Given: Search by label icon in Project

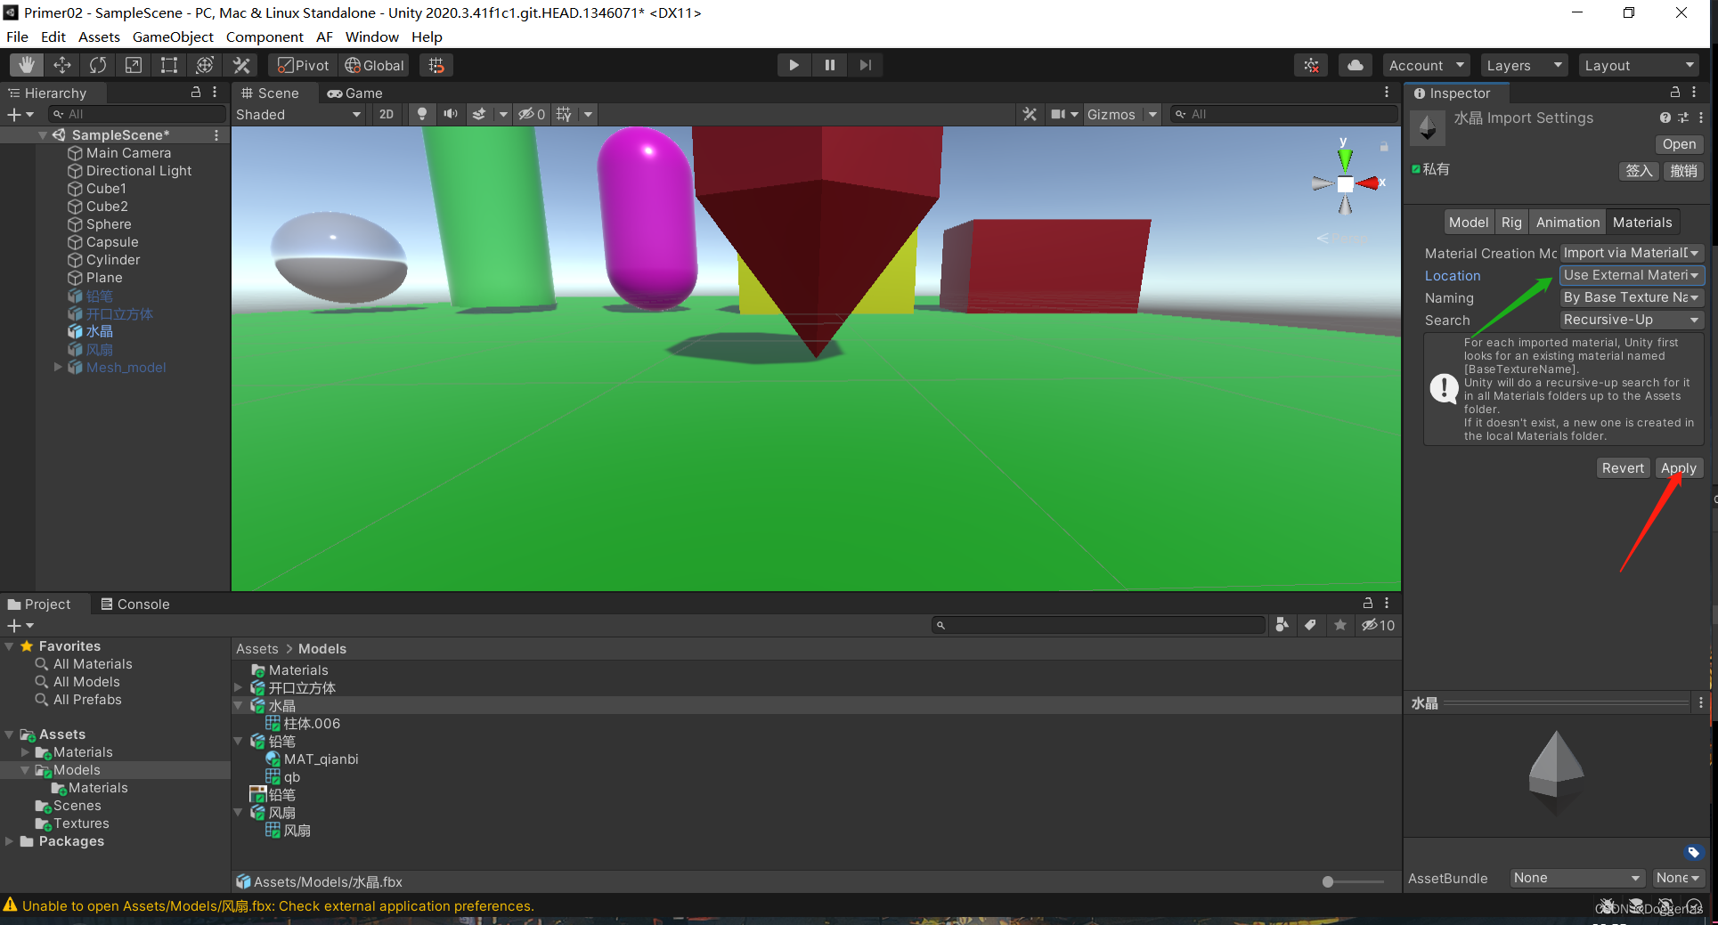Looking at the screenshot, I should tap(1310, 625).
